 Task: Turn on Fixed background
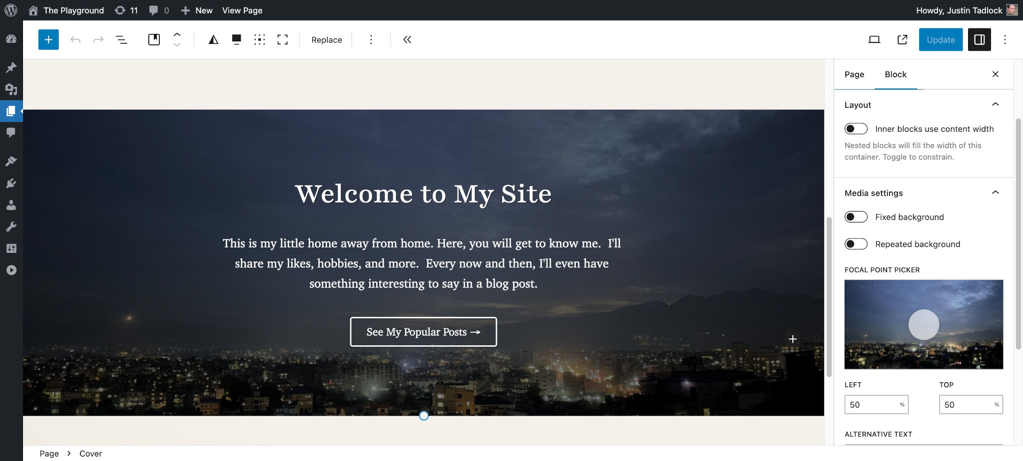tap(856, 217)
